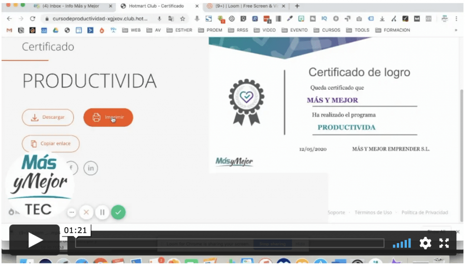
Task: Close the Loom browser tab
Action: (x=283, y=6)
